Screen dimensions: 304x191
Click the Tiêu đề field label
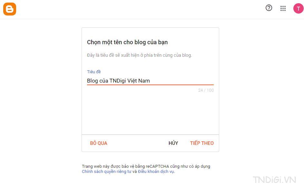tap(94, 72)
